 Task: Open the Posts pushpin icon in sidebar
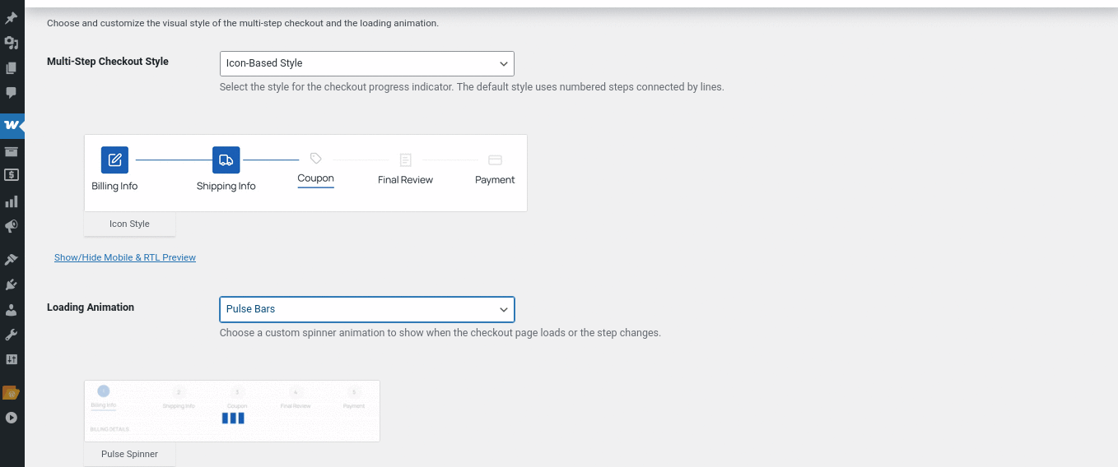point(12,18)
